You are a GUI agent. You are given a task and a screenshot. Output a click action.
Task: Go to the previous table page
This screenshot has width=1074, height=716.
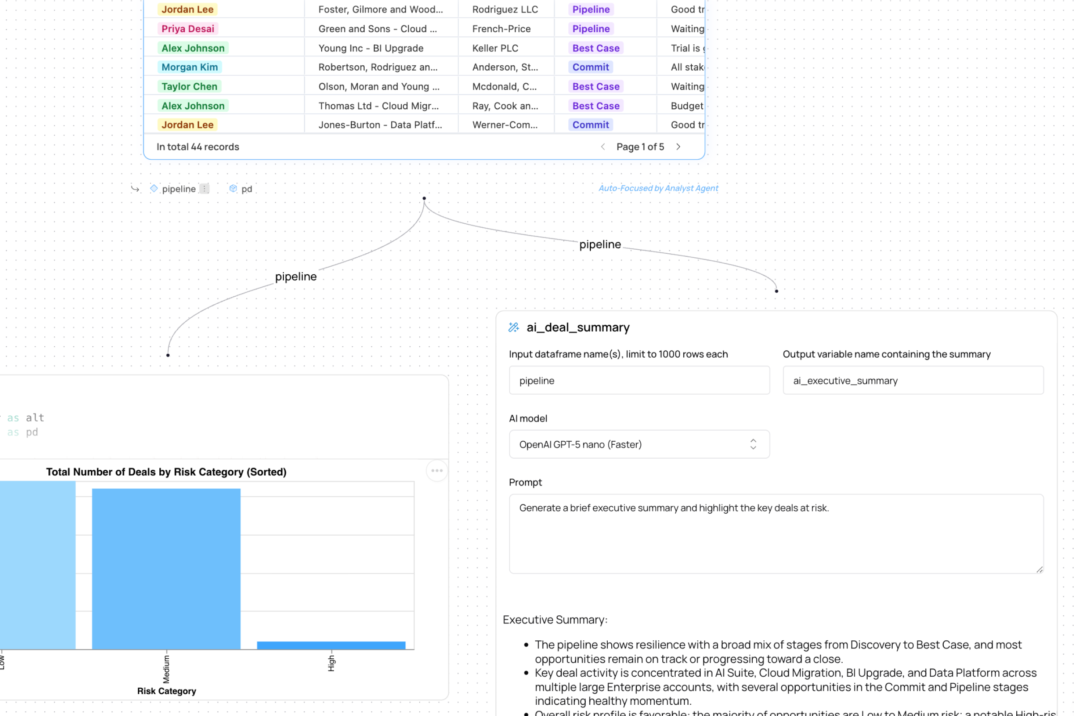tap(603, 147)
